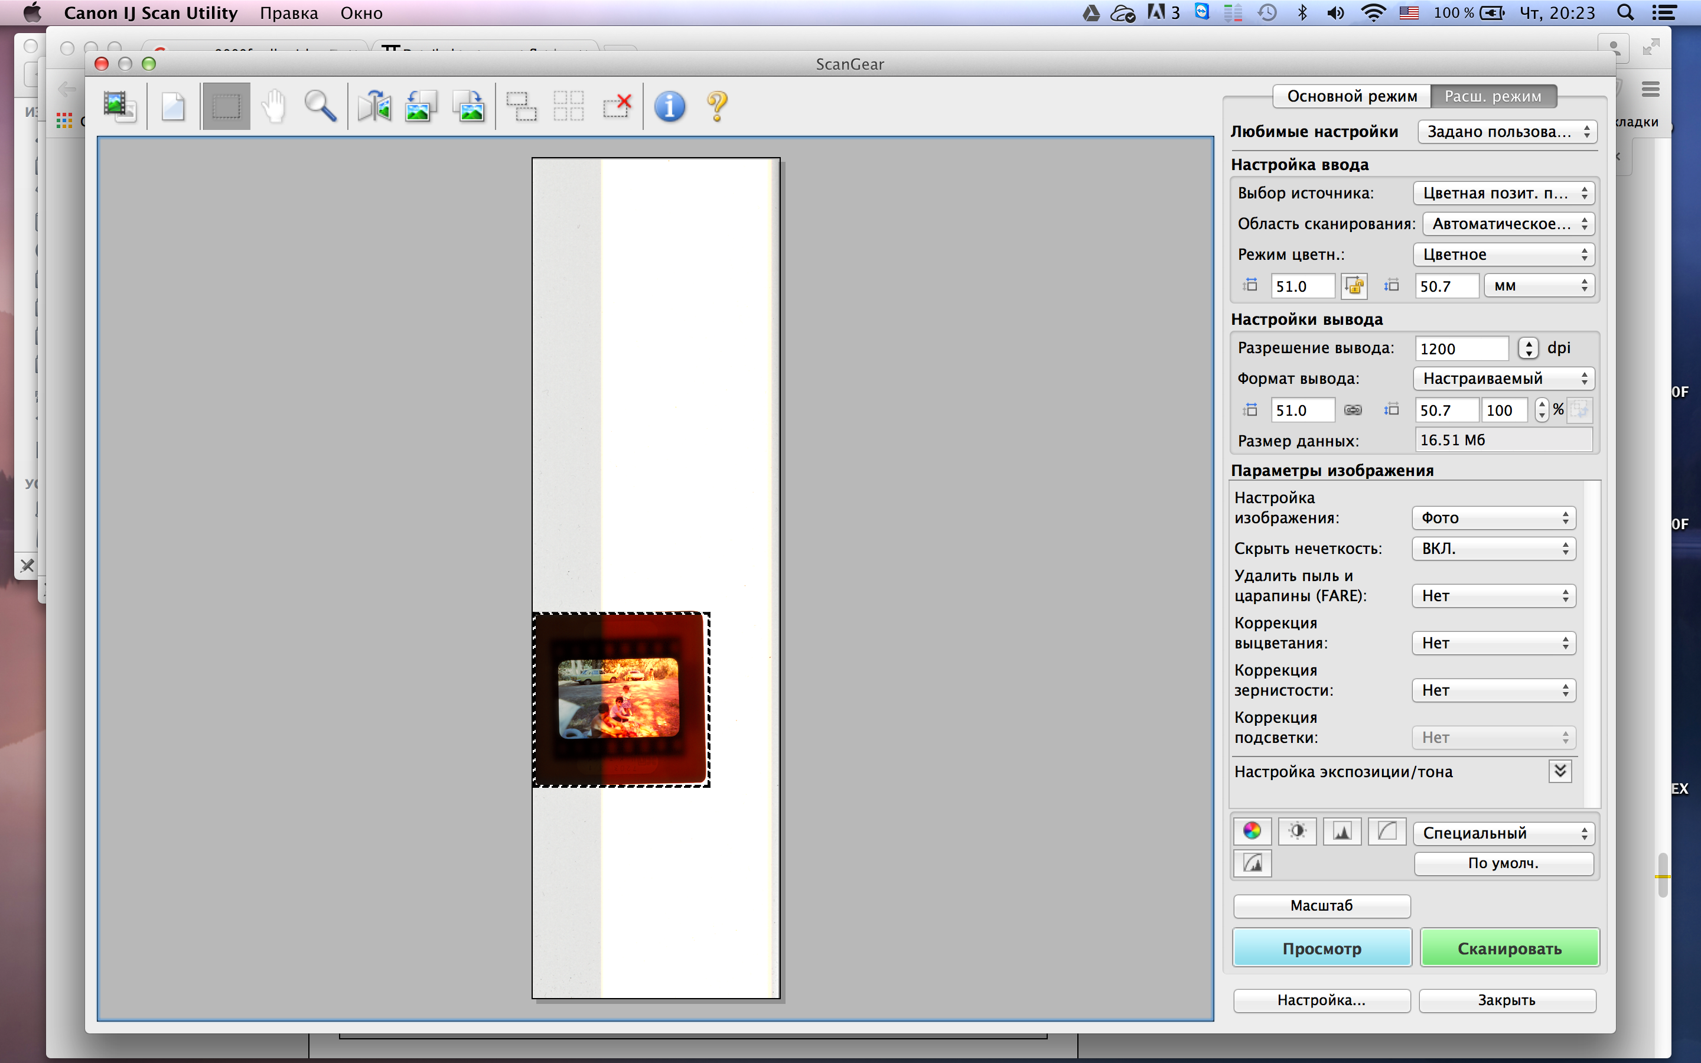Click the Просмотр preview button
The image size is (1701, 1063).
1321,948
